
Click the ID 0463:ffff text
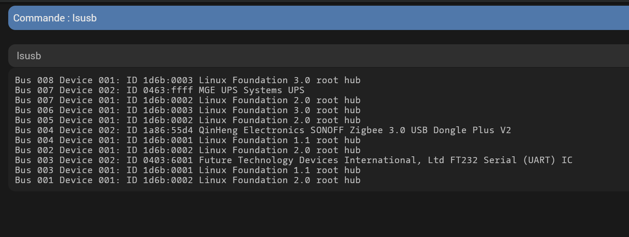tap(160, 90)
